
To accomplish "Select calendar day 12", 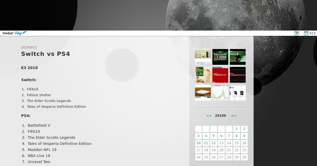I will pos(214,143).
